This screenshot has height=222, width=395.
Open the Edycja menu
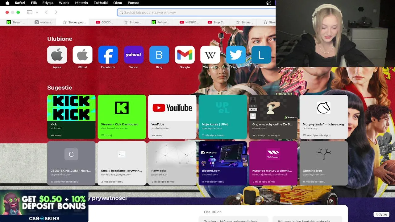48,3
